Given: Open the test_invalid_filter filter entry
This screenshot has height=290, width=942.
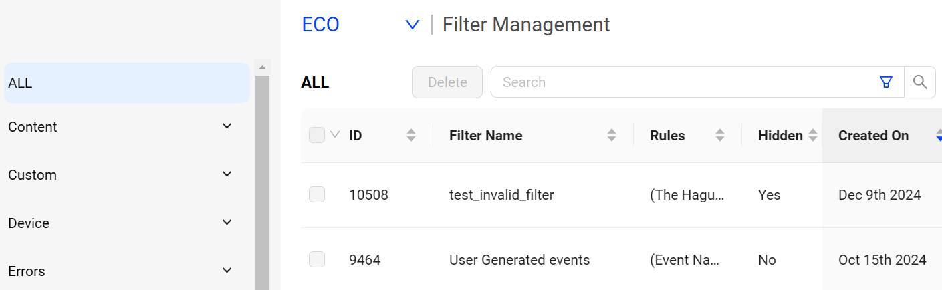Looking at the screenshot, I should click(501, 195).
